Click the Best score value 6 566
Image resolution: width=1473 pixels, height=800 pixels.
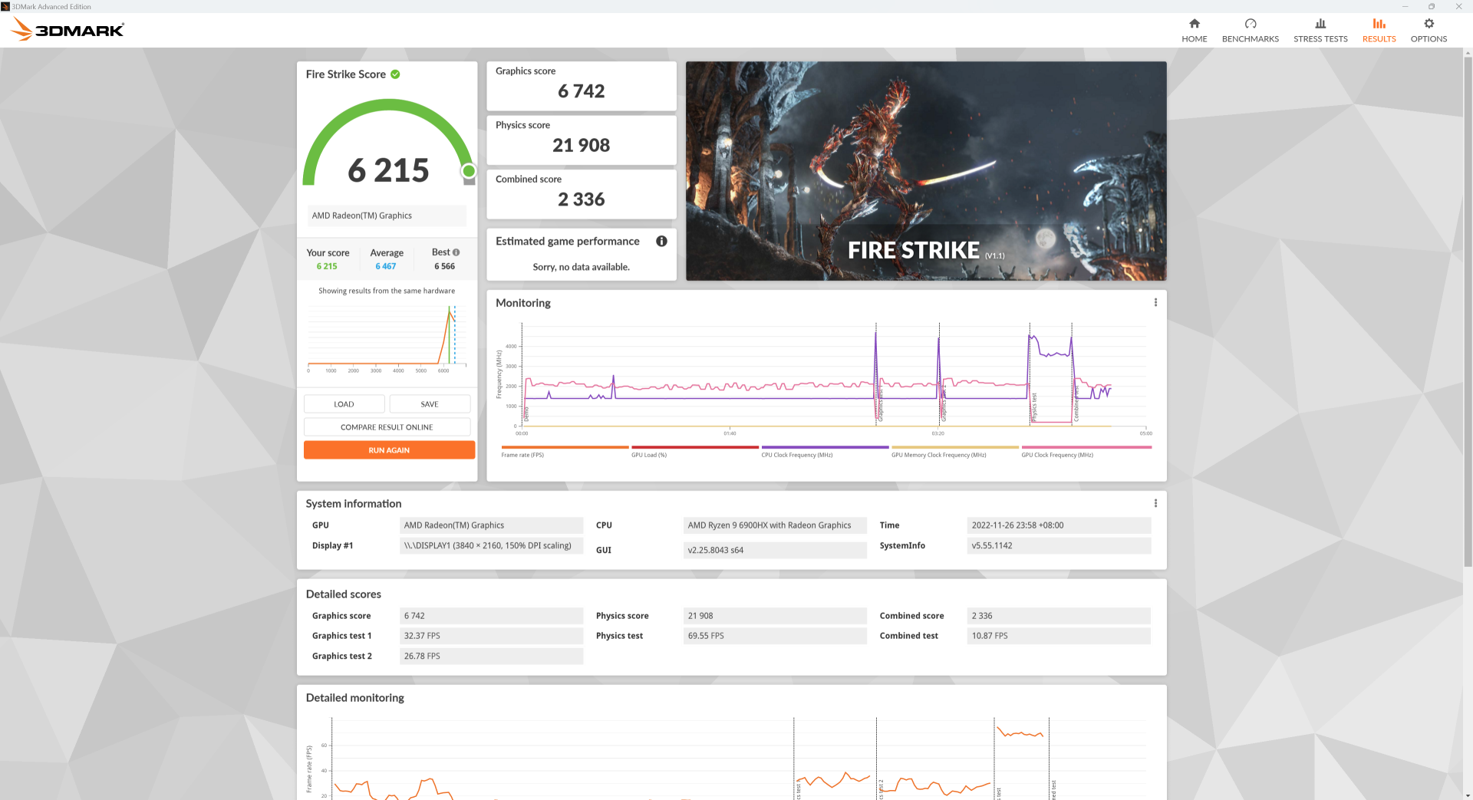pos(444,266)
